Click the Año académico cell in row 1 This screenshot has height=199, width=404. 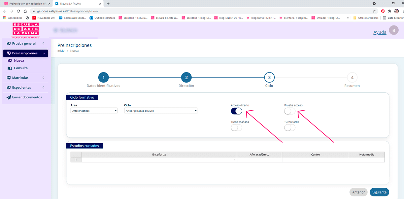[x=260, y=160]
